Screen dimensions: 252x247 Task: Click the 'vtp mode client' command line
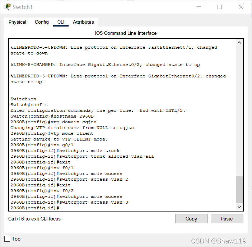tap(52, 133)
